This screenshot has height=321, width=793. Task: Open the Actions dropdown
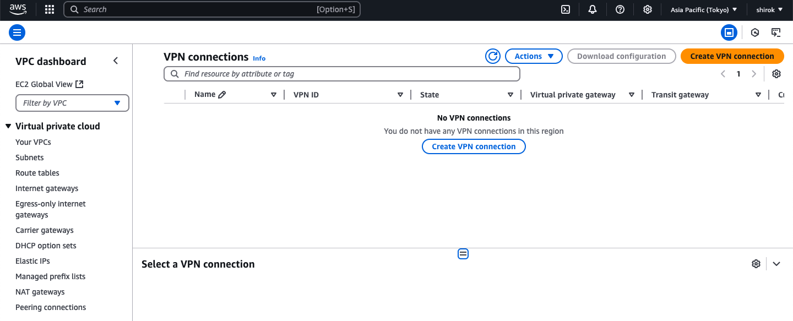[534, 56]
